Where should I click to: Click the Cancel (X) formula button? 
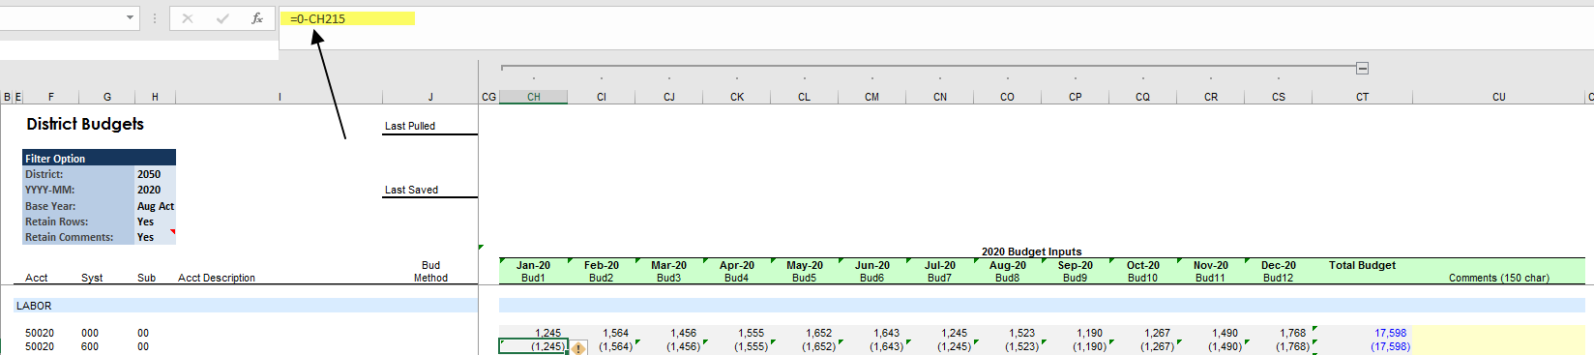click(188, 18)
